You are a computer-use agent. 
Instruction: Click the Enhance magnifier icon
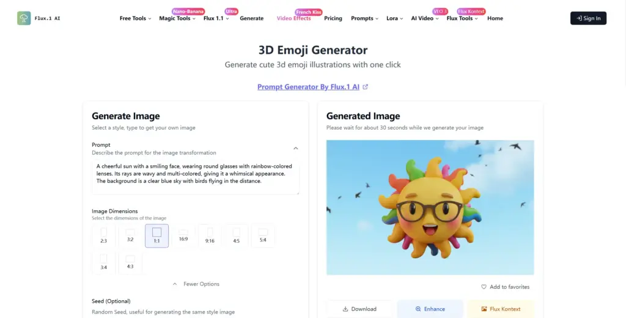(418, 309)
